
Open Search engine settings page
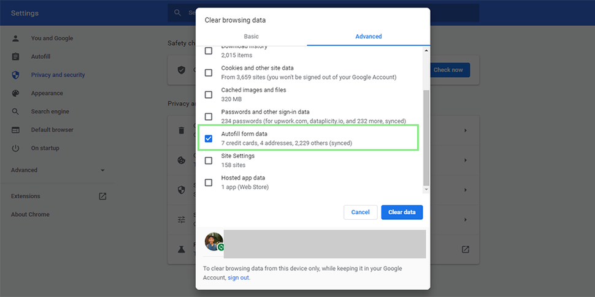pyautogui.click(x=50, y=111)
